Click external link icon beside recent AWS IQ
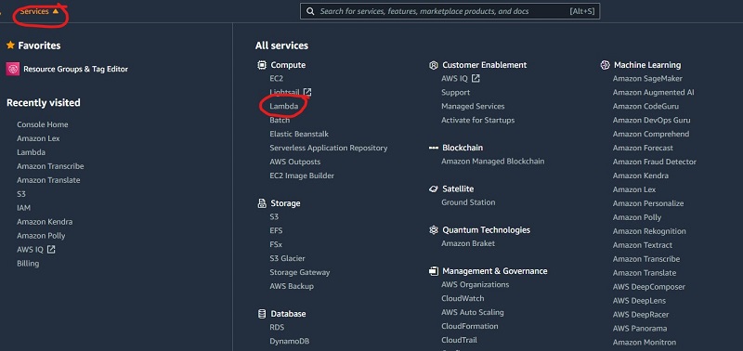The height and width of the screenshot is (351, 743). pos(51,249)
